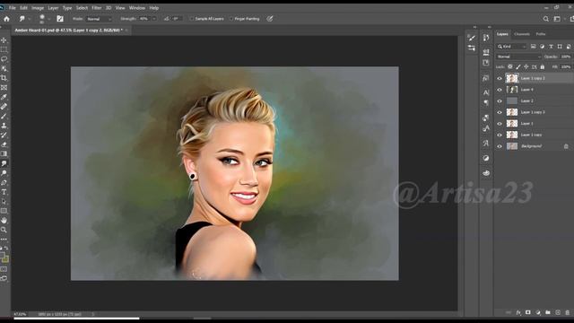Select the Hand tool

[x=4, y=221]
